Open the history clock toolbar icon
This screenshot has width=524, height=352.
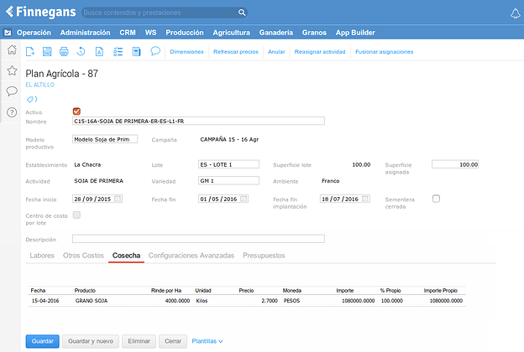(x=81, y=51)
